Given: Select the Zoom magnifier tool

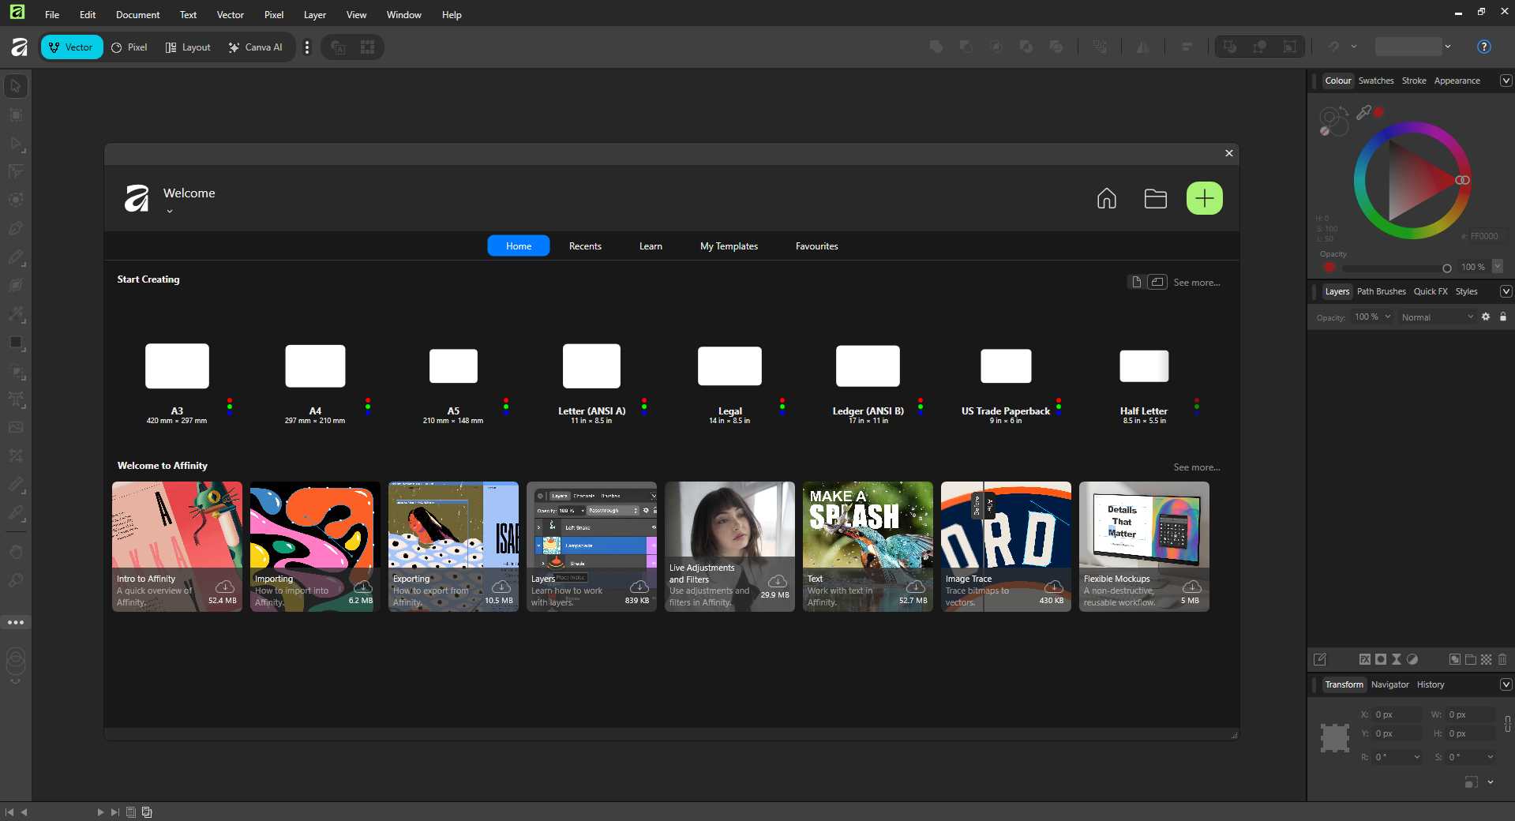Looking at the screenshot, I should point(16,580).
